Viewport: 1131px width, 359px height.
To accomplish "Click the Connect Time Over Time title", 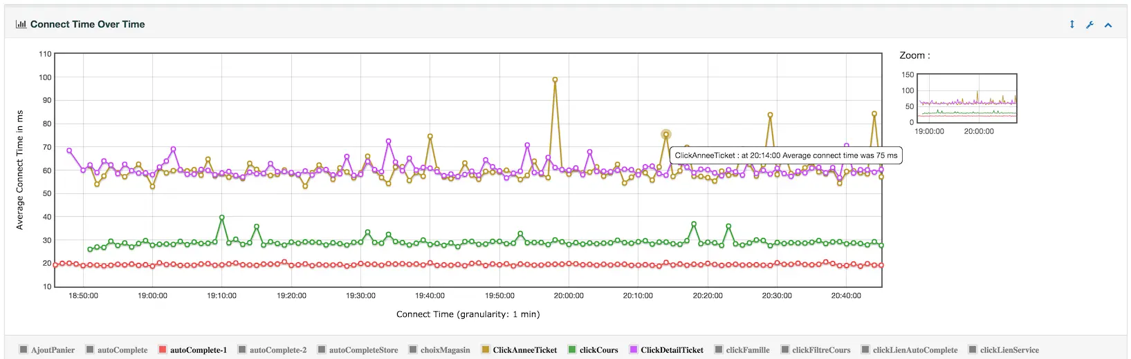I will point(88,24).
